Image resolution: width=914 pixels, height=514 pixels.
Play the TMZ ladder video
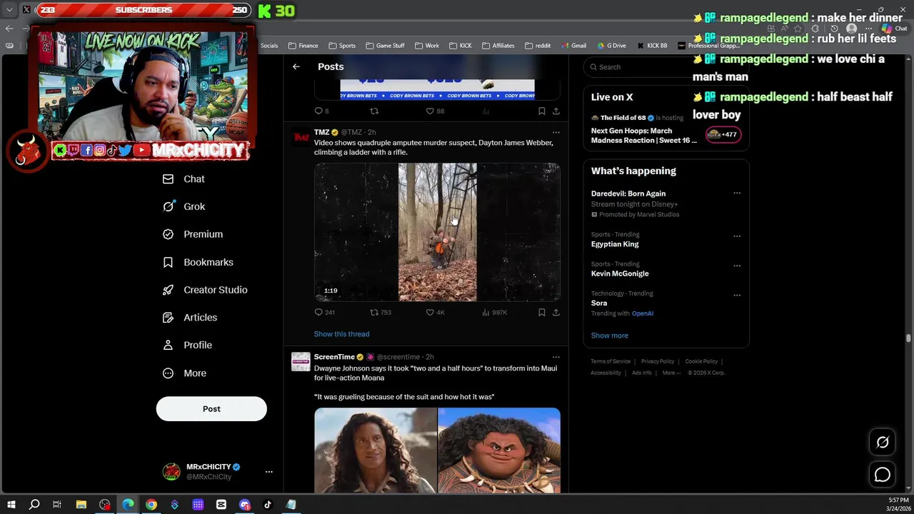pyautogui.click(x=437, y=232)
